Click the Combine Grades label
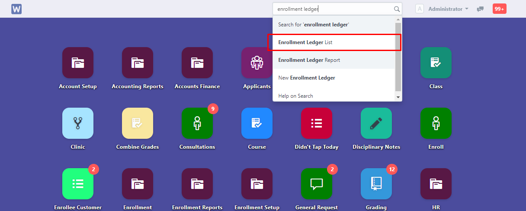 coord(138,147)
